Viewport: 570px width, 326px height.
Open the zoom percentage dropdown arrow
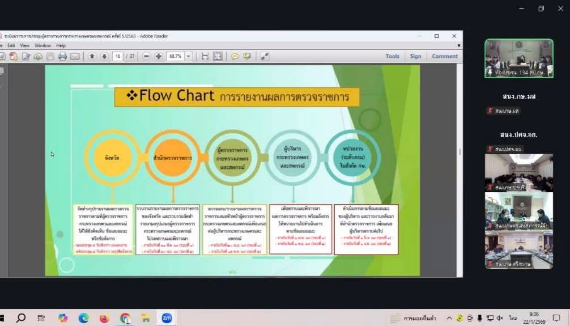[189, 56]
